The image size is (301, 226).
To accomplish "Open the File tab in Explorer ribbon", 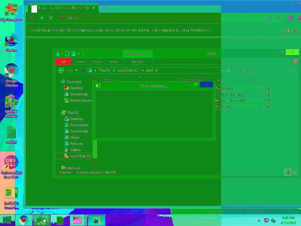I will click(63, 62).
